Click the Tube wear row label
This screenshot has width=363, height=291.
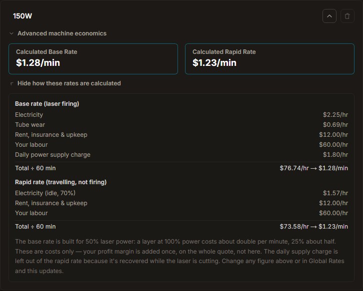[x=30, y=125]
